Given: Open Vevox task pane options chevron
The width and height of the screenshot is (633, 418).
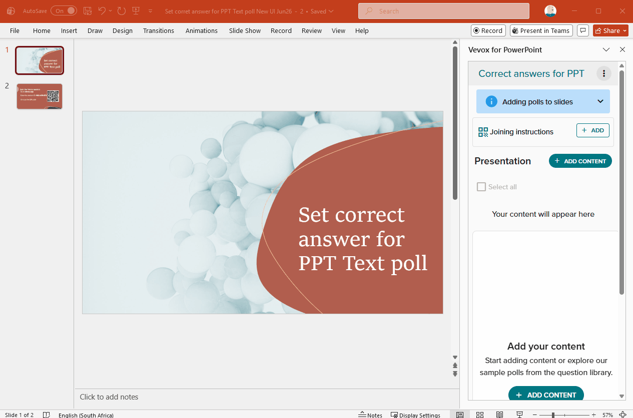Looking at the screenshot, I should coord(606,49).
